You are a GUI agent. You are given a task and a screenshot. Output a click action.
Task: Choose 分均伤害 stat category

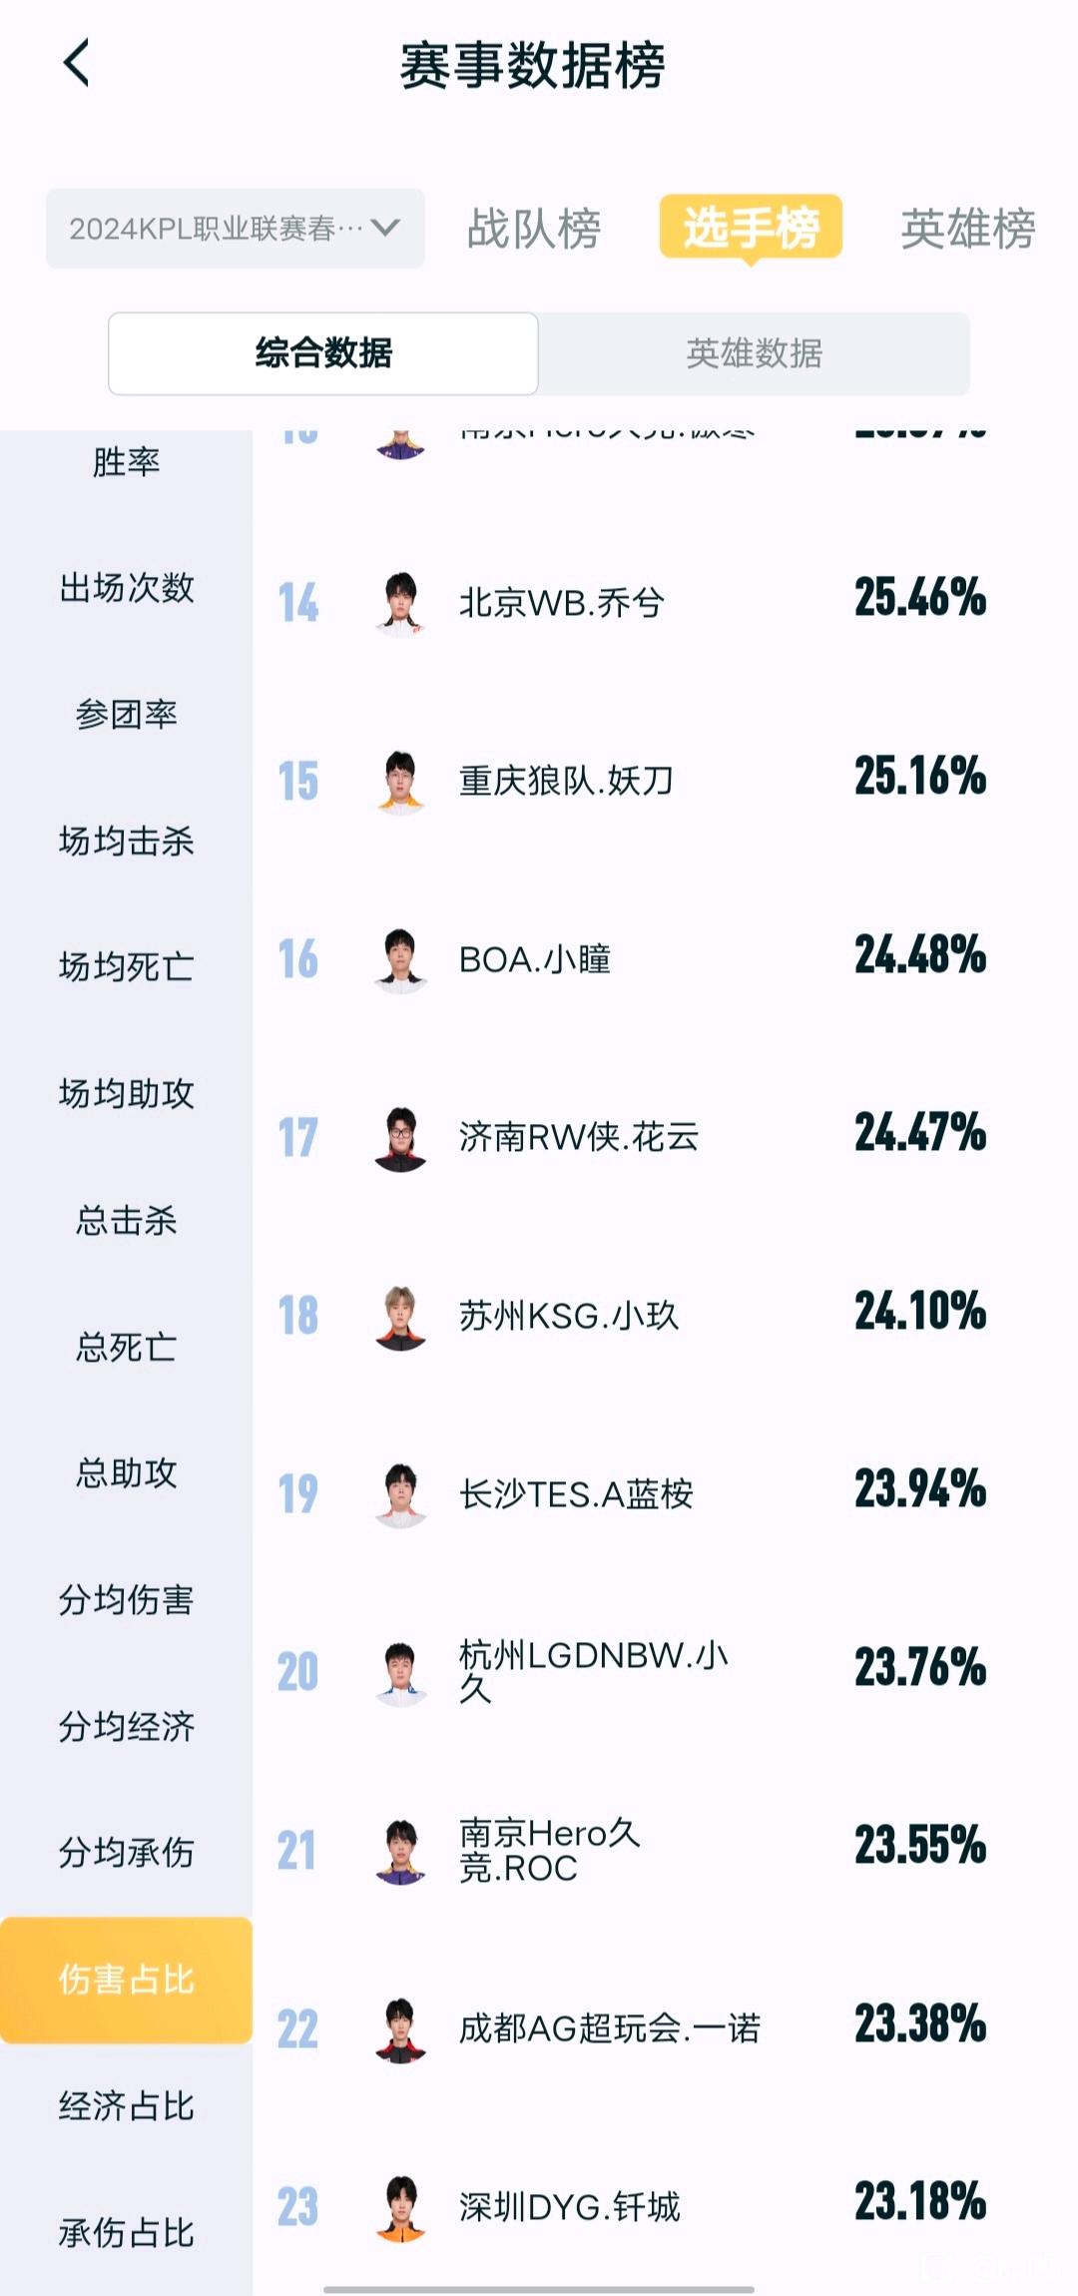[x=126, y=1599]
